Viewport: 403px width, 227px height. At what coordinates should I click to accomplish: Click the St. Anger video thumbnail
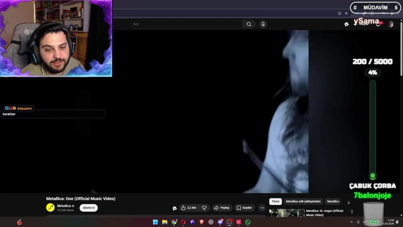[287, 213]
